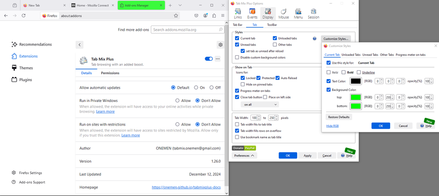Toggle the Progress meter on tabs checkbox
This screenshot has width=439, height=196.
click(237, 91)
